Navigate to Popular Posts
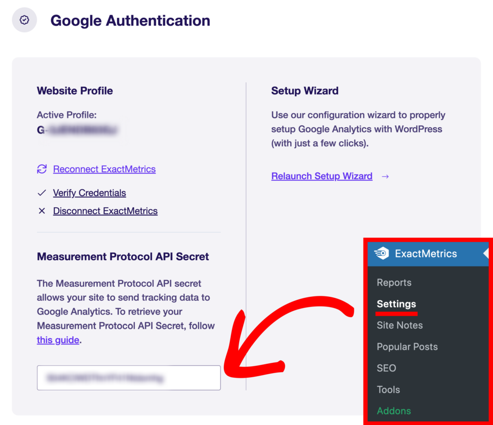The width and height of the screenshot is (493, 425). click(407, 346)
